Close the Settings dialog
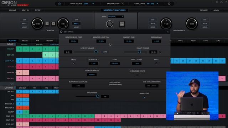The height and width of the screenshot is (128, 228). pyautogui.click(x=168, y=32)
